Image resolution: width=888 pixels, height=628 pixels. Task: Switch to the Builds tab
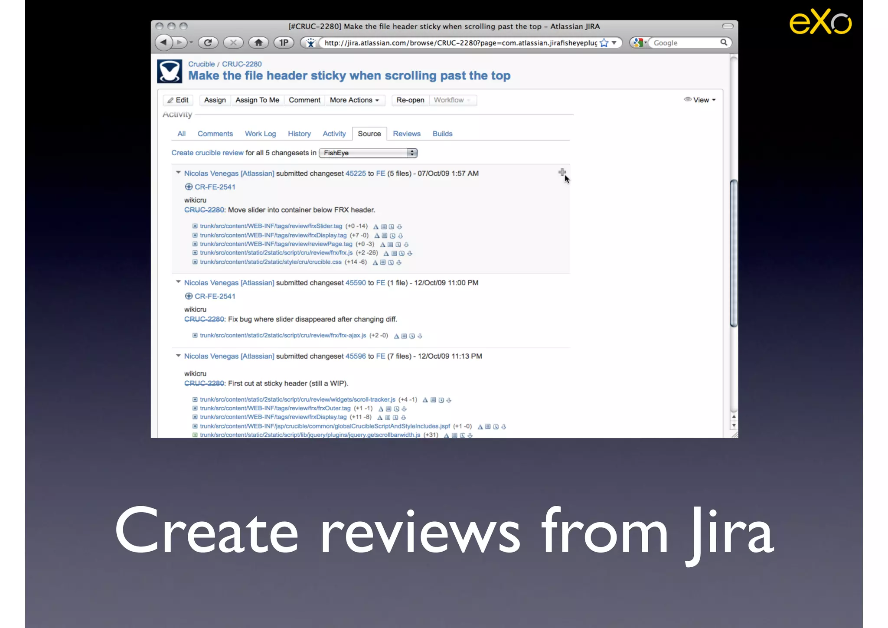click(442, 134)
